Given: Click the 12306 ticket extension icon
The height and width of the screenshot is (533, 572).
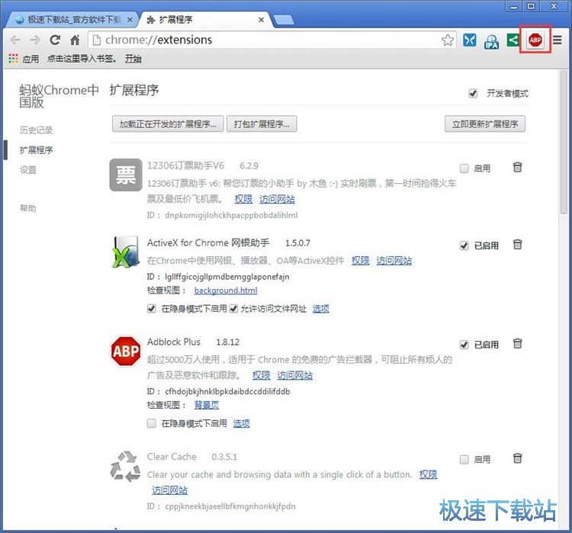Looking at the screenshot, I should point(126,175).
